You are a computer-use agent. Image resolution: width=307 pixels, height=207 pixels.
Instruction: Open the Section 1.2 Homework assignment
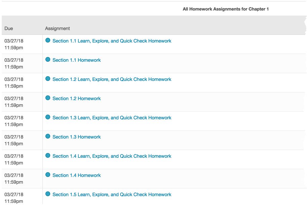coord(76,98)
